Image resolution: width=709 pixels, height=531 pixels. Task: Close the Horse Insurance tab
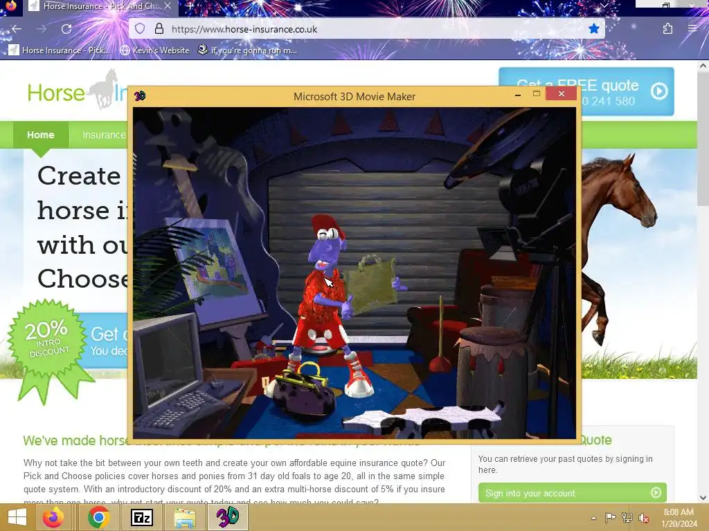pyautogui.click(x=168, y=6)
